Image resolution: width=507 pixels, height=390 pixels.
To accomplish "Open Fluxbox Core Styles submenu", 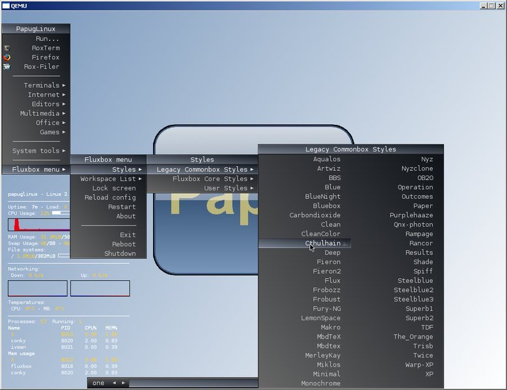I will coord(202,179).
